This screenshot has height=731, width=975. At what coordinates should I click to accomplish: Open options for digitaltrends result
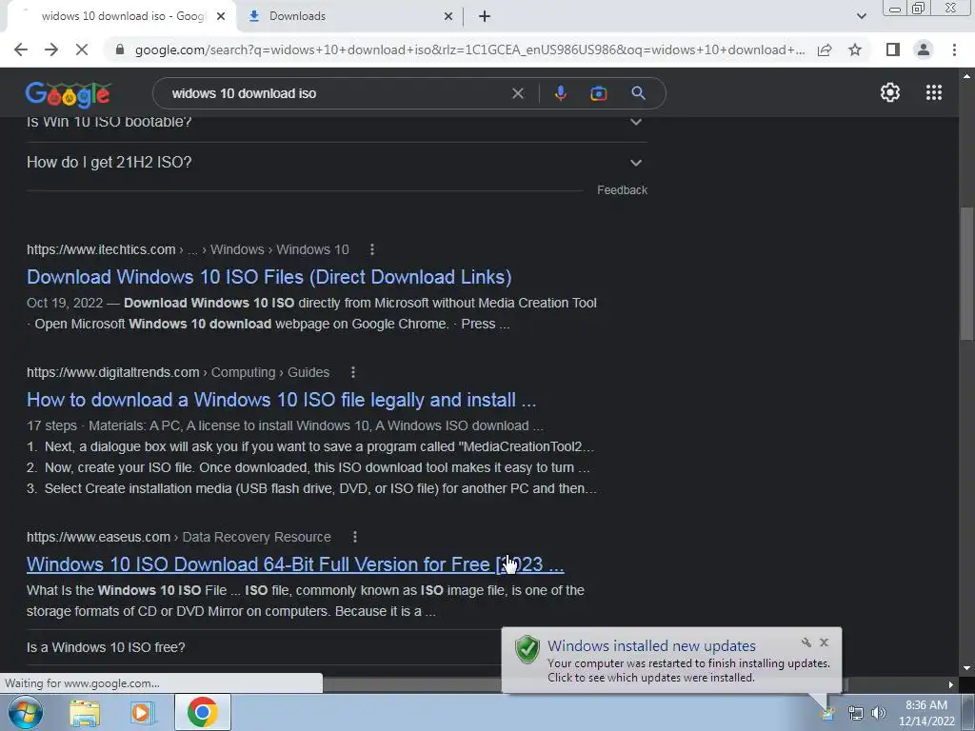point(353,372)
